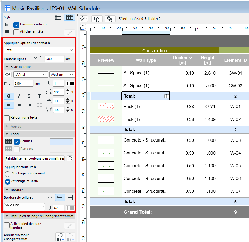The width and height of the screenshot is (249, 242).
Task: Open the Arial font dropdown
Action: (31, 75)
